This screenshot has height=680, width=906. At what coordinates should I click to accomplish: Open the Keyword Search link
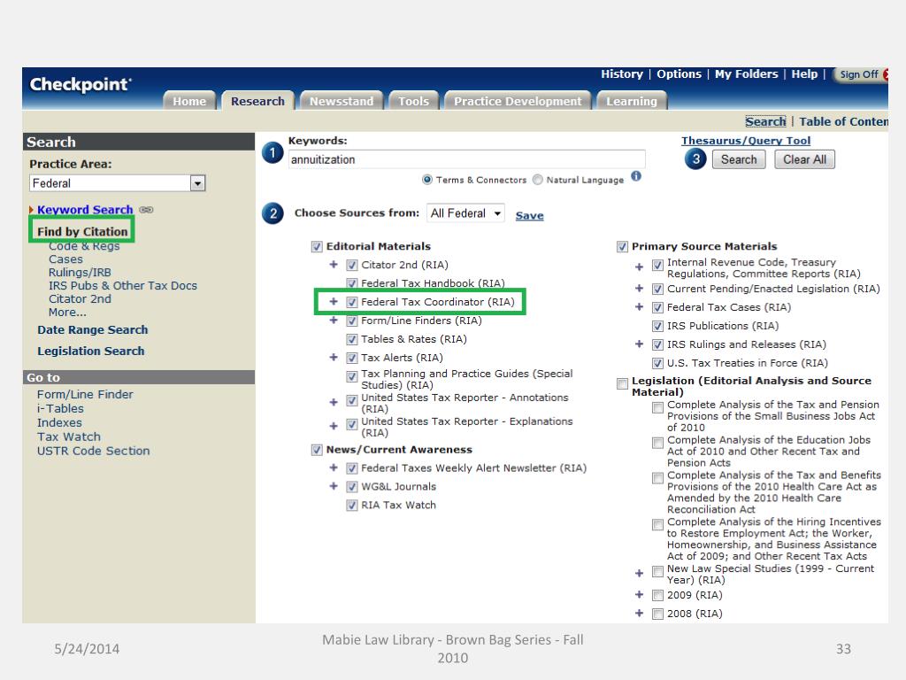85,209
